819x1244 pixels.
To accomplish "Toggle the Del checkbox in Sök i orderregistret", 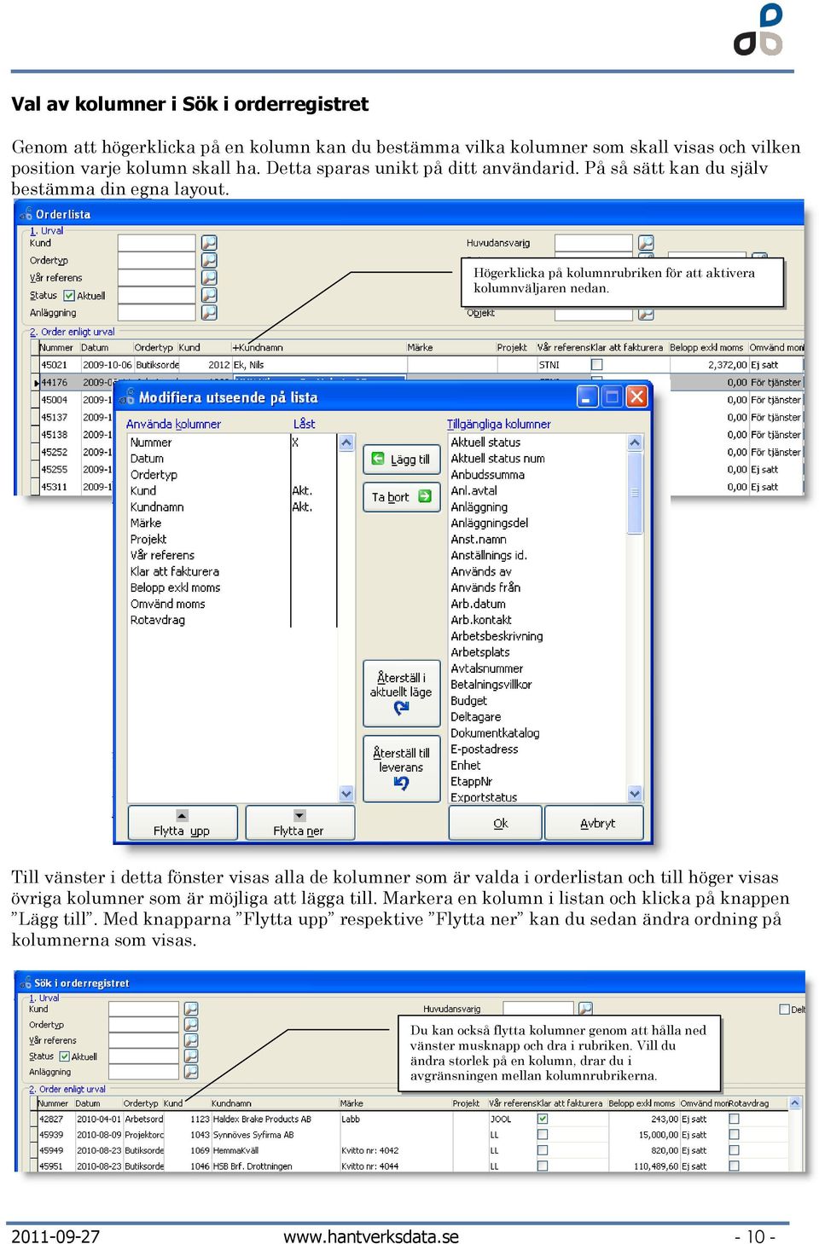I will click(784, 1010).
